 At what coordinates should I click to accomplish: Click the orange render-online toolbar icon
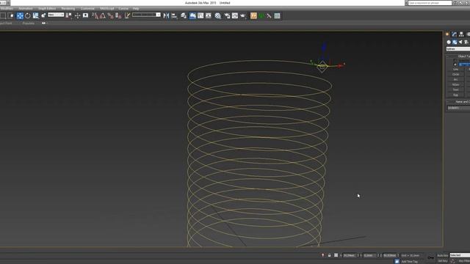(253, 15)
